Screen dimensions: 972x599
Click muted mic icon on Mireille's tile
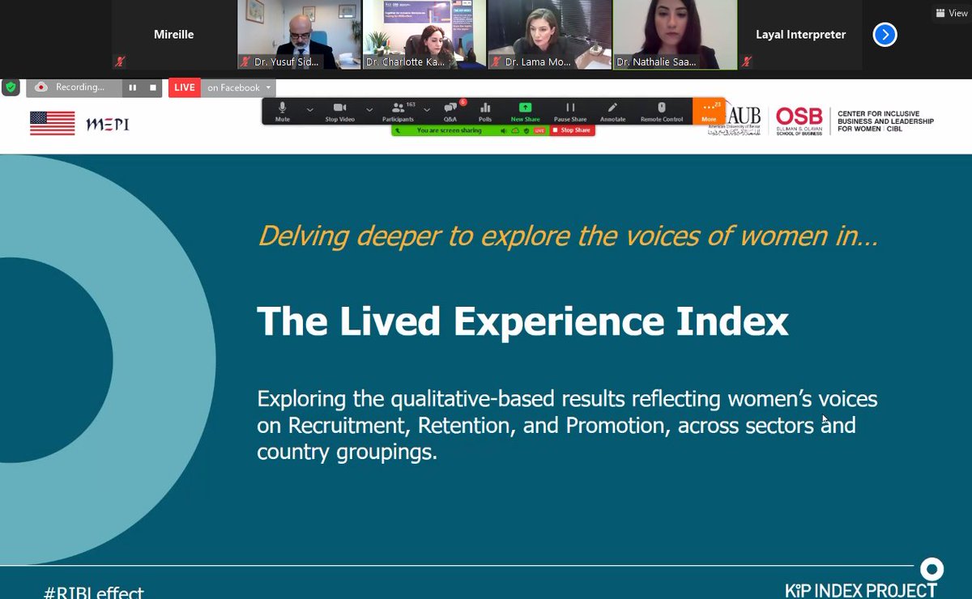click(120, 62)
